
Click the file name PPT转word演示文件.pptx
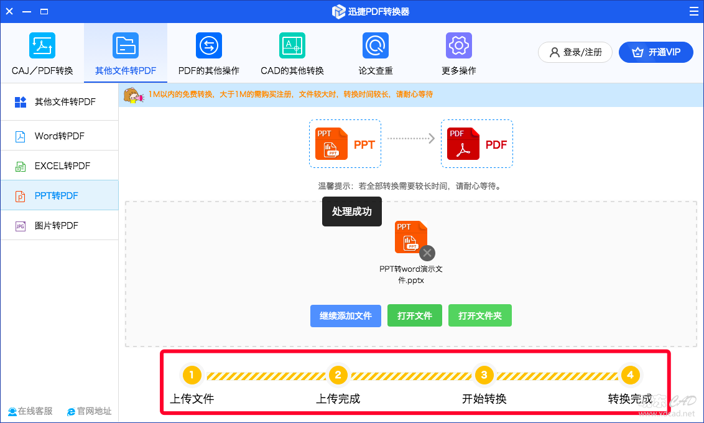click(x=411, y=274)
